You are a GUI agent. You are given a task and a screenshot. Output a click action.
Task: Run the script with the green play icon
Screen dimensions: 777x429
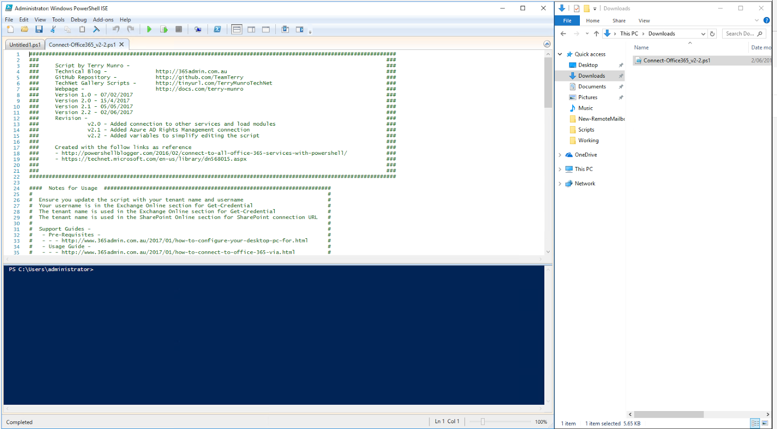tap(149, 30)
